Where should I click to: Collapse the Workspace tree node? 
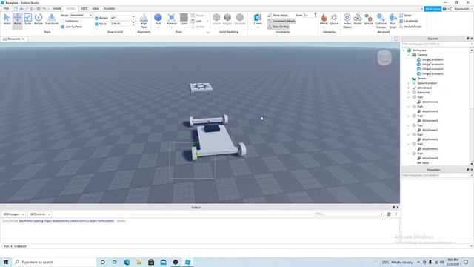pos(404,50)
